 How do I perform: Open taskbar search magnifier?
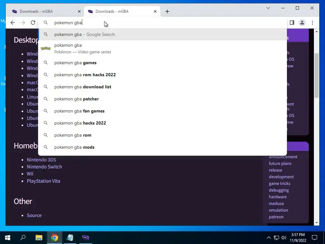click(x=23, y=238)
